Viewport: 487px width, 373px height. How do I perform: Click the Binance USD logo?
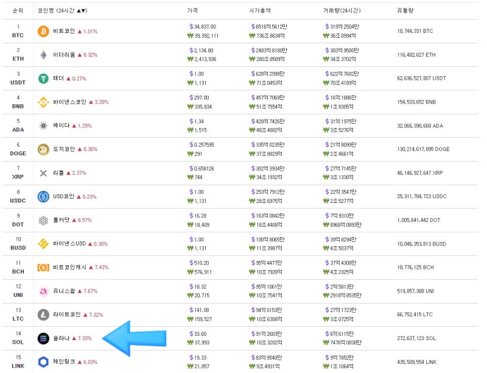tap(43, 244)
